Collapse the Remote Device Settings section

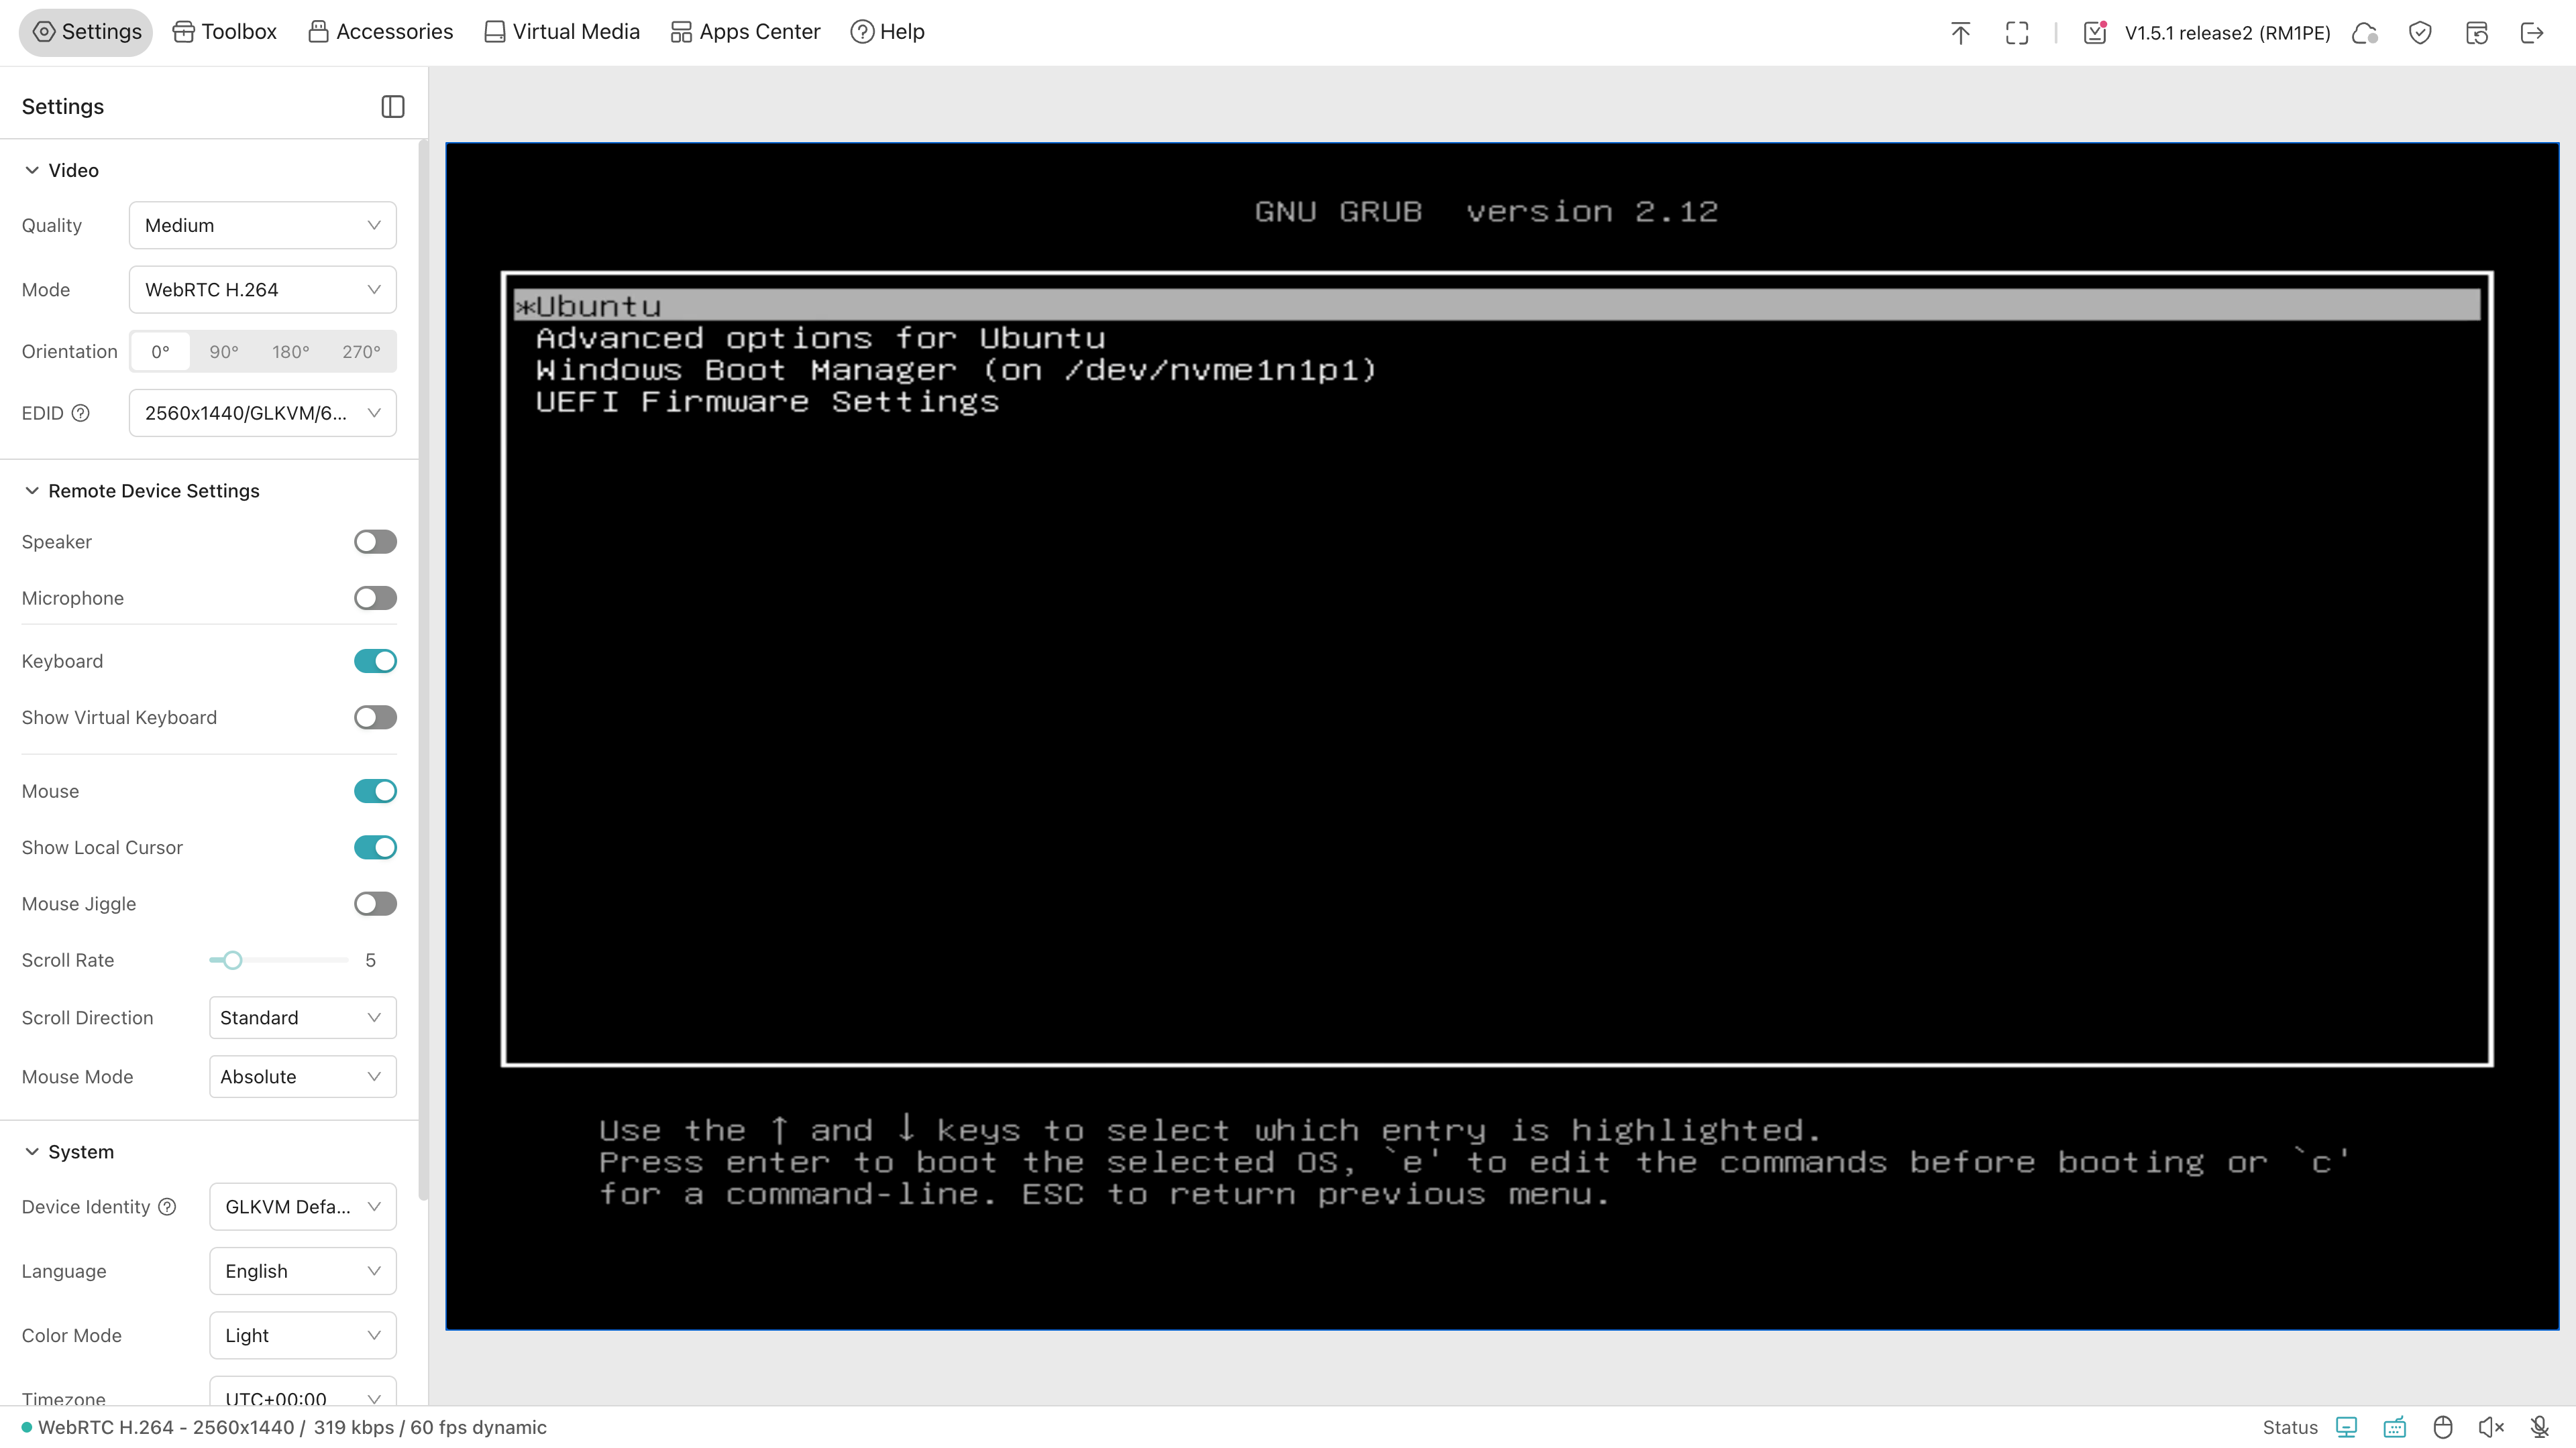(x=32, y=491)
